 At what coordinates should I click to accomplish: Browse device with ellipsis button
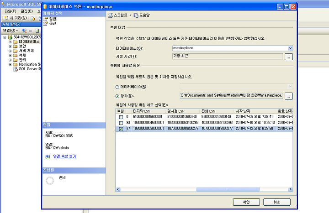click(288, 96)
